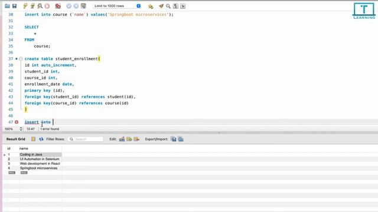Click the NULL cell in the name column
Viewport: 378px width, 212px height.
click(x=24, y=173)
